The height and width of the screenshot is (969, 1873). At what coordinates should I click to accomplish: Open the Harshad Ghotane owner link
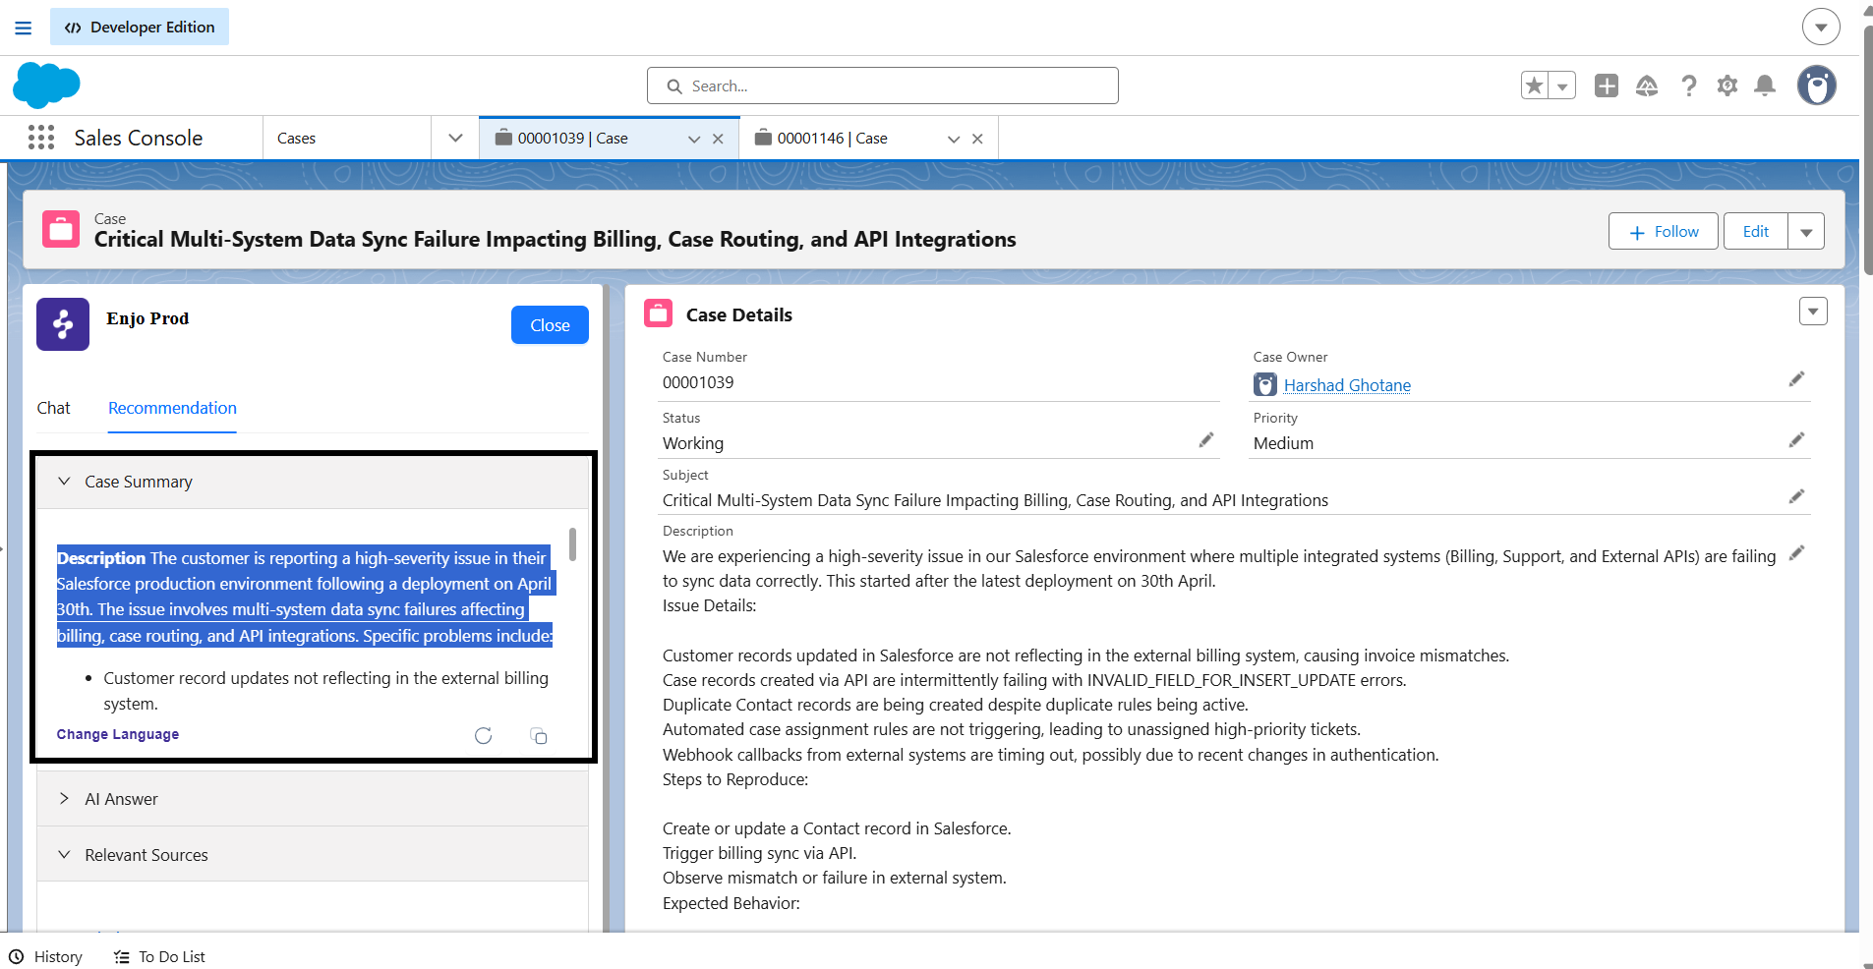(x=1347, y=385)
